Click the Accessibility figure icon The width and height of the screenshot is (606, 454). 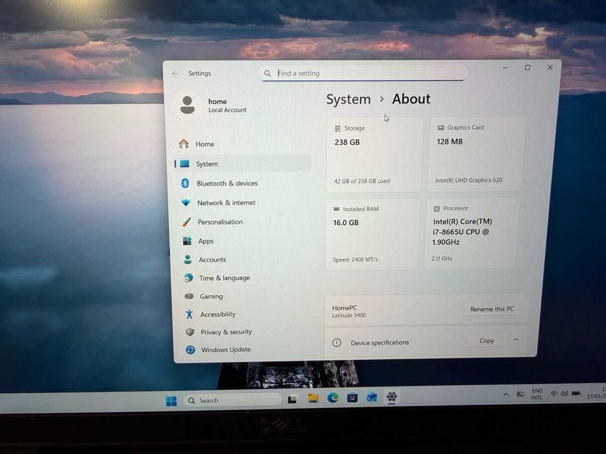click(190, 315)
